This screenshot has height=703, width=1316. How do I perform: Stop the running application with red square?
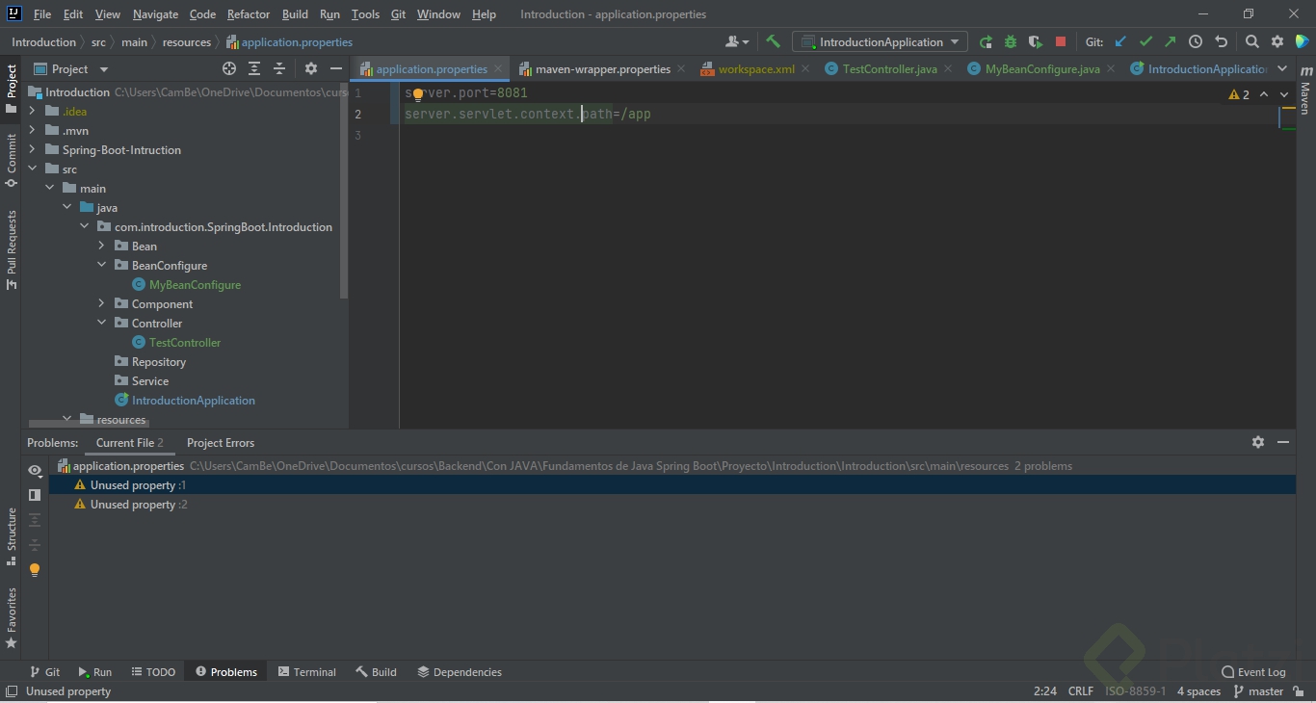point(1061,41)
